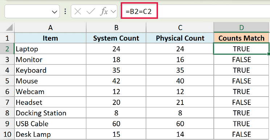Click Monitor's System Count value 18
The height and width of the screenshot is (140, 270).
[x=116, y=59]
